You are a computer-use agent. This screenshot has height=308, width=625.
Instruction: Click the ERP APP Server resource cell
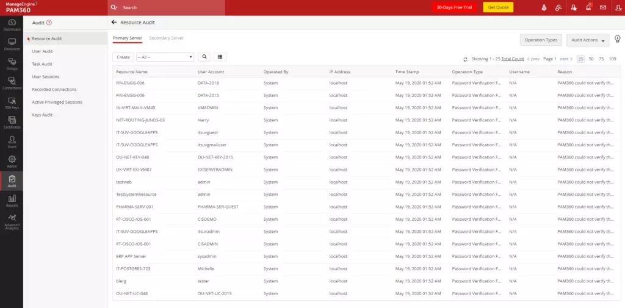click(x=131, y=256)
